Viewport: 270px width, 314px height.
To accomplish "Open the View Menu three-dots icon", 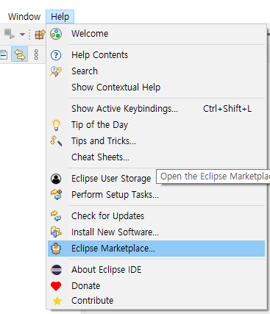I will pyautogui.click(x=36, y=54).
